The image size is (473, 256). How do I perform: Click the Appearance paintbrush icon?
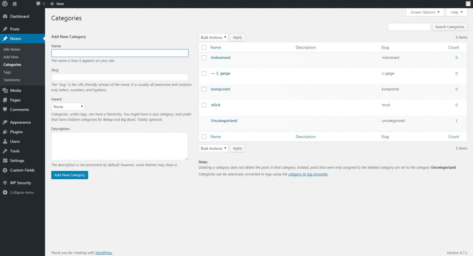[x=5, y=122]
